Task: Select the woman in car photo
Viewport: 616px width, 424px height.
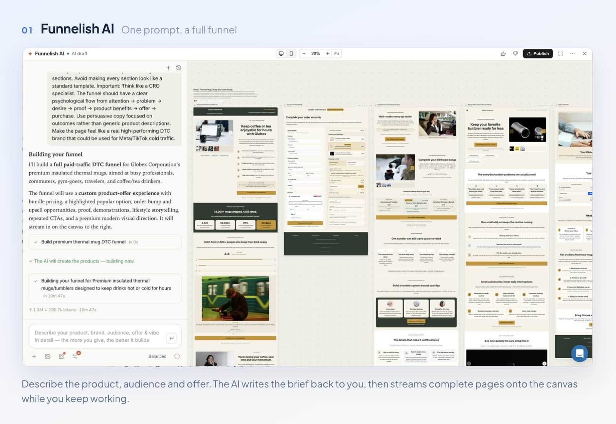Action: pos(437,123)
